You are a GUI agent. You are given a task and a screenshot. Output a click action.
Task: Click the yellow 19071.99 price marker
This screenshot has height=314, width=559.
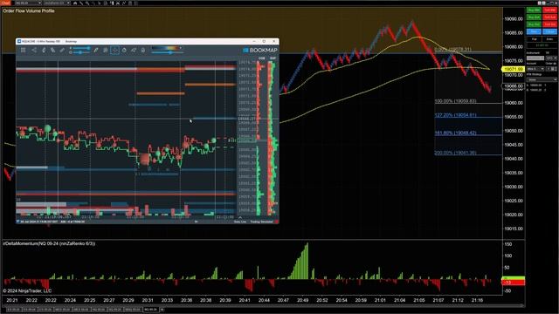(x=514, y=69)
